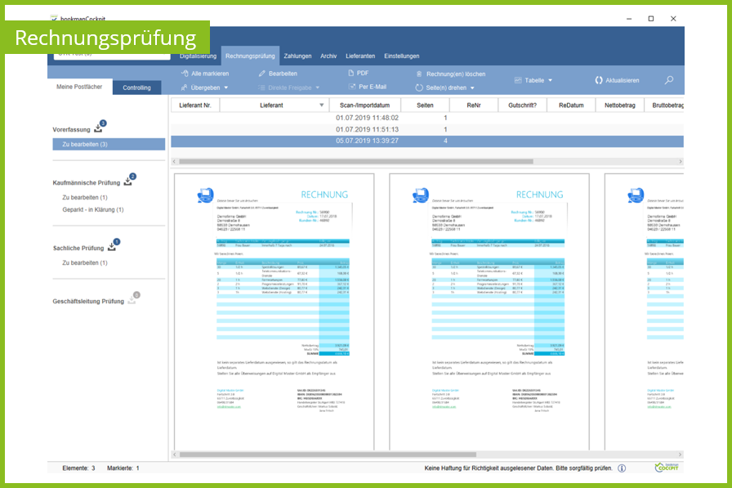Click the first invoice page thumbnail

(x=274, y=311)
